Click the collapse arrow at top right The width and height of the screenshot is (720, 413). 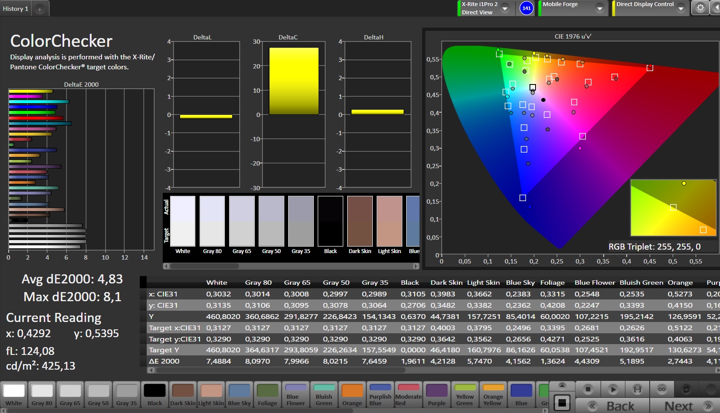[x=715, y=8]
